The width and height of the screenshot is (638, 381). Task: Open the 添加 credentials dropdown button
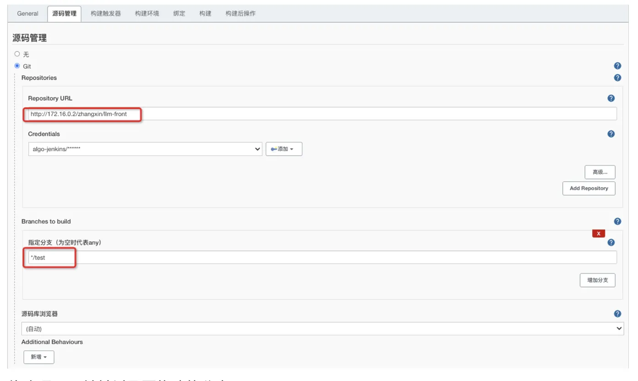click(284, 149)
